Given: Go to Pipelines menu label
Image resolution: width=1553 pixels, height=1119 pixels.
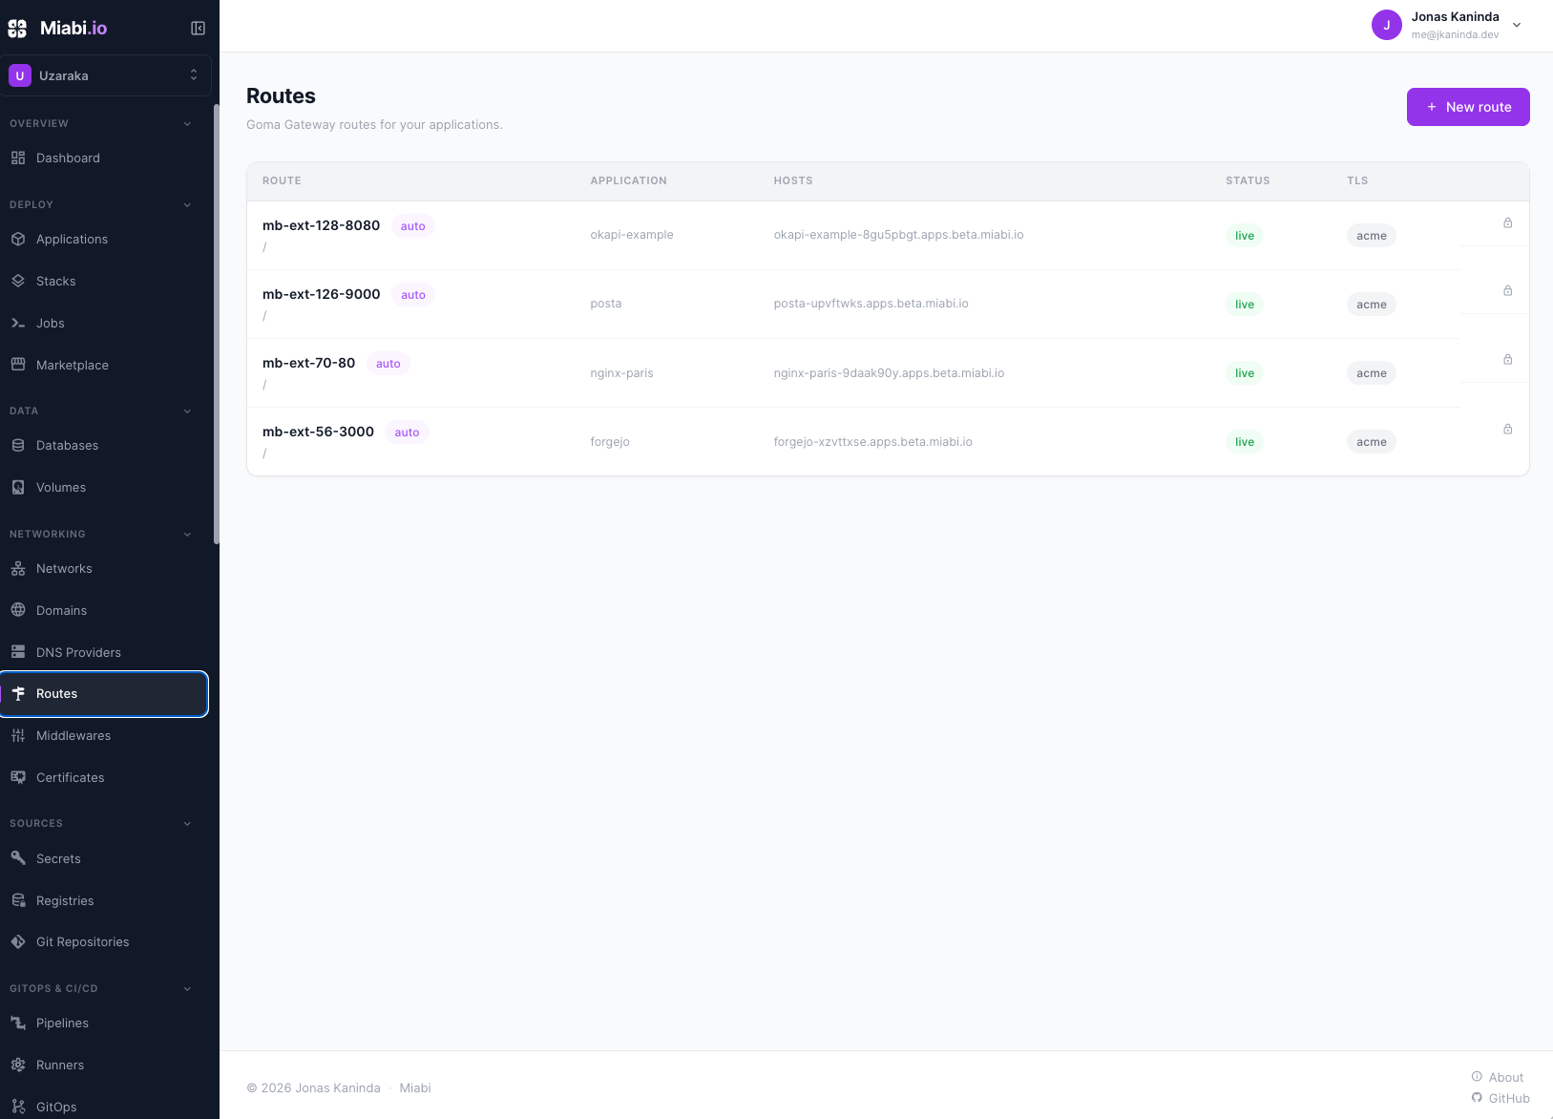Looking at the screenshot, I should [x=62, y=1023].
